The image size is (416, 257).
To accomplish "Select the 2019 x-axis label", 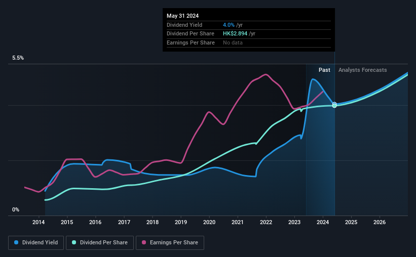I will click(181, 222).
